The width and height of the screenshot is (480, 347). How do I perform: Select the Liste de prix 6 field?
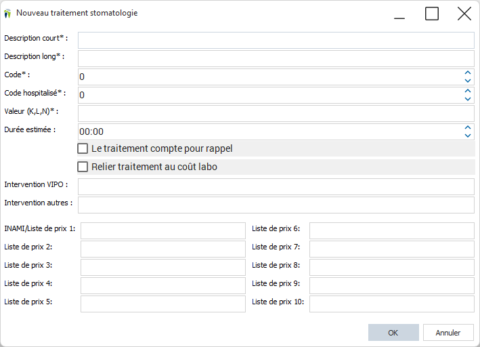tap(392, 231)
